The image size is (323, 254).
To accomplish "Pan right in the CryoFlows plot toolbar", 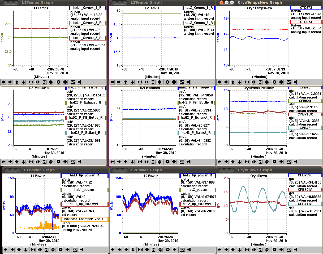I will (226, 249).
